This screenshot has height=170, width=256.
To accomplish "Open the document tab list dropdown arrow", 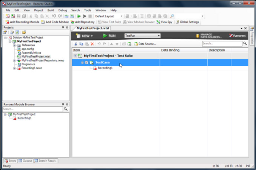I will coord(242,28).
